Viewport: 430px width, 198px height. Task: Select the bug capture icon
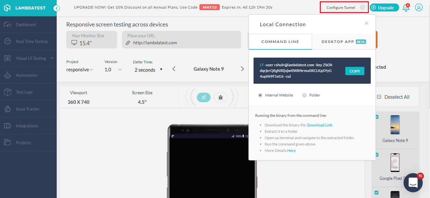click(x=220, y=97)
